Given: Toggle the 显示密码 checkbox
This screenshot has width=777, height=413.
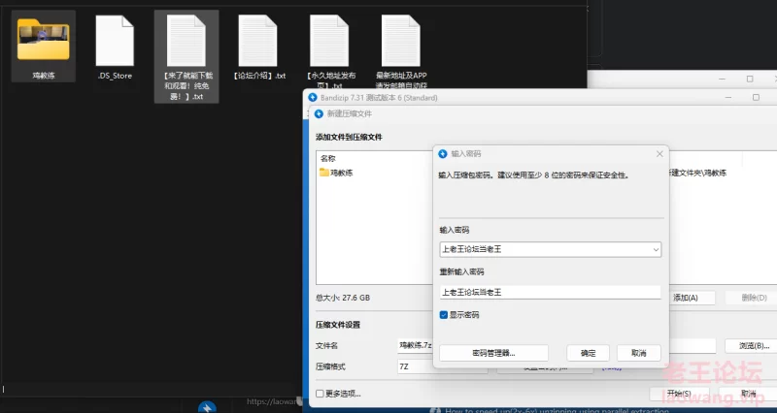Looking at the screenshot, I should (444, 314).
